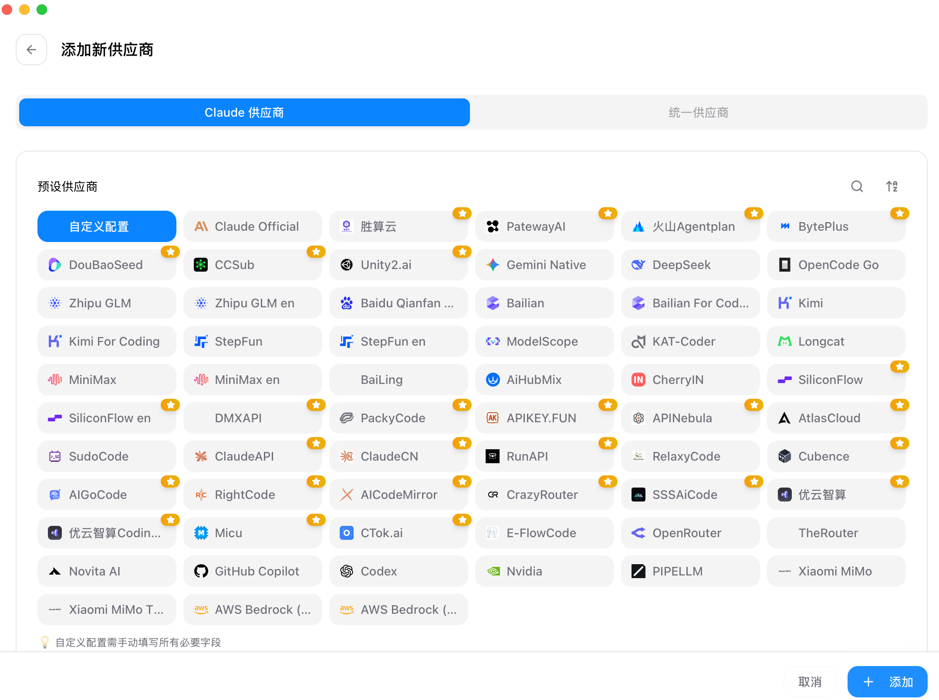The width and height of the screenshot is (939, 700).
Task: Click the green fullscreen window button
Action: (42, 9)
